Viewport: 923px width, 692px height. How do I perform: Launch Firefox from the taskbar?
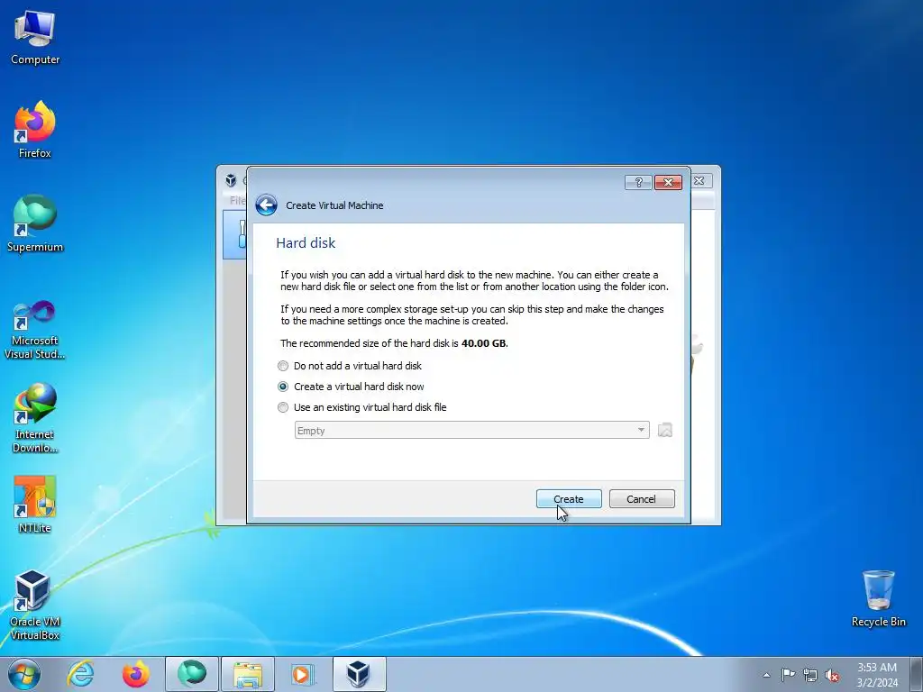pyautogui.click(x=136, y=674)
